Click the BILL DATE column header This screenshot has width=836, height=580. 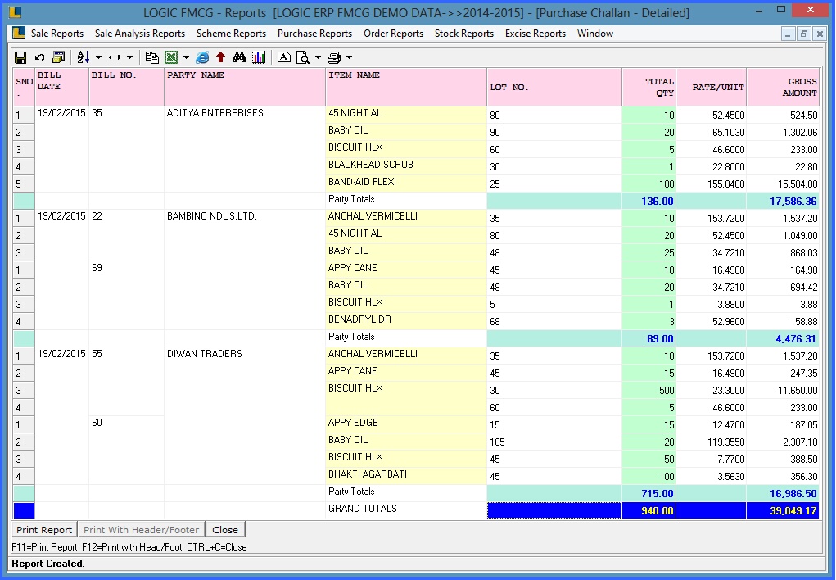(62, 87)
